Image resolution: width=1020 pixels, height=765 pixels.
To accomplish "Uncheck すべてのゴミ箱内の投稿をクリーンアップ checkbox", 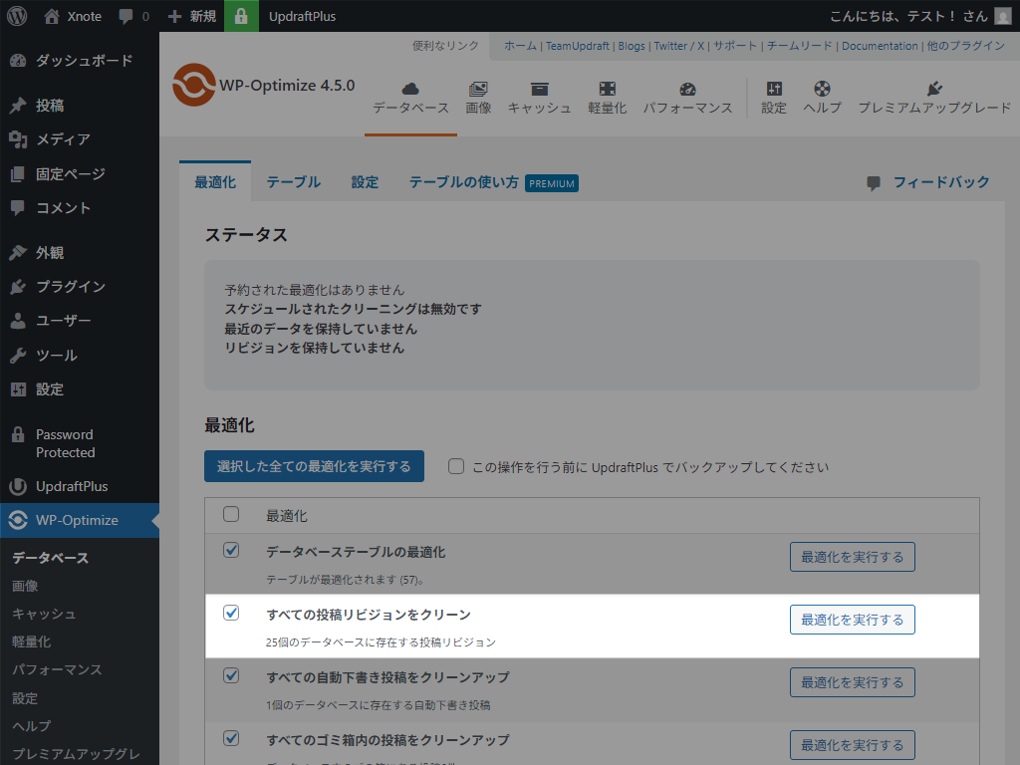I will coord(231,738).
